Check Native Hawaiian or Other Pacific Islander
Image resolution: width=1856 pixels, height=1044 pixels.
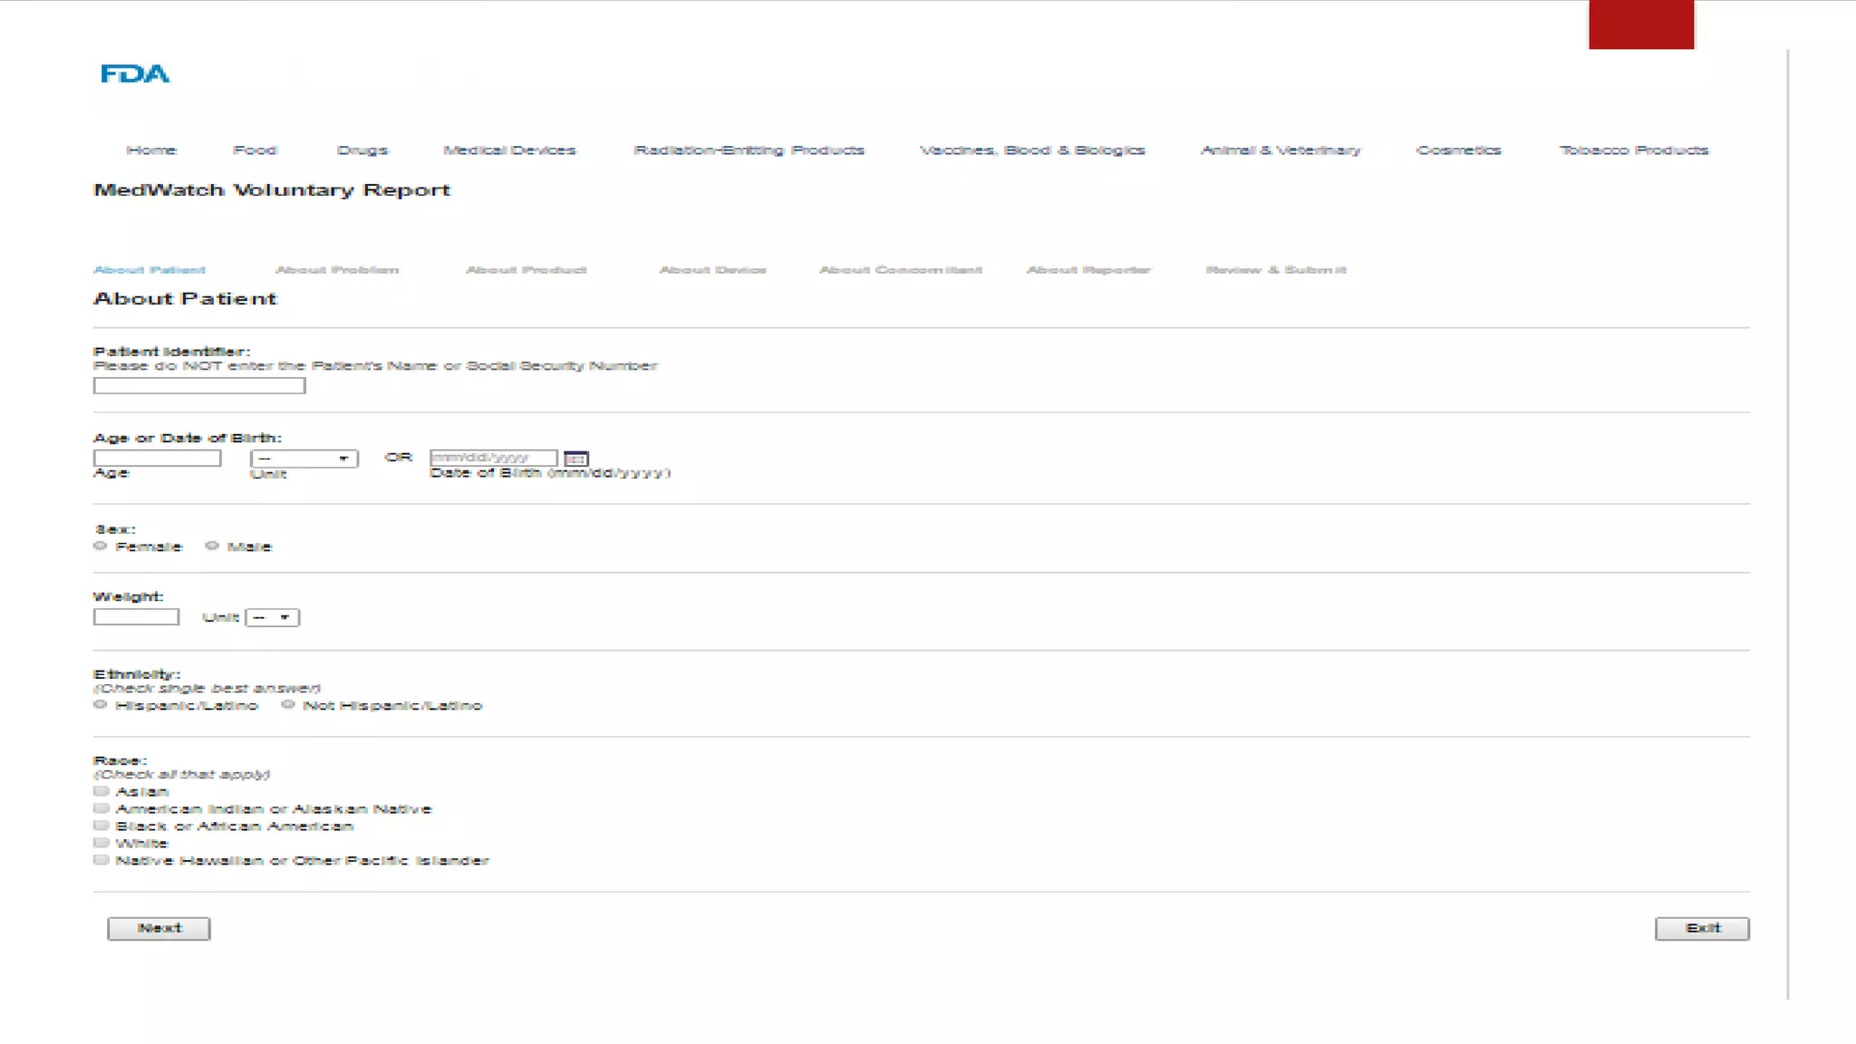101,860
